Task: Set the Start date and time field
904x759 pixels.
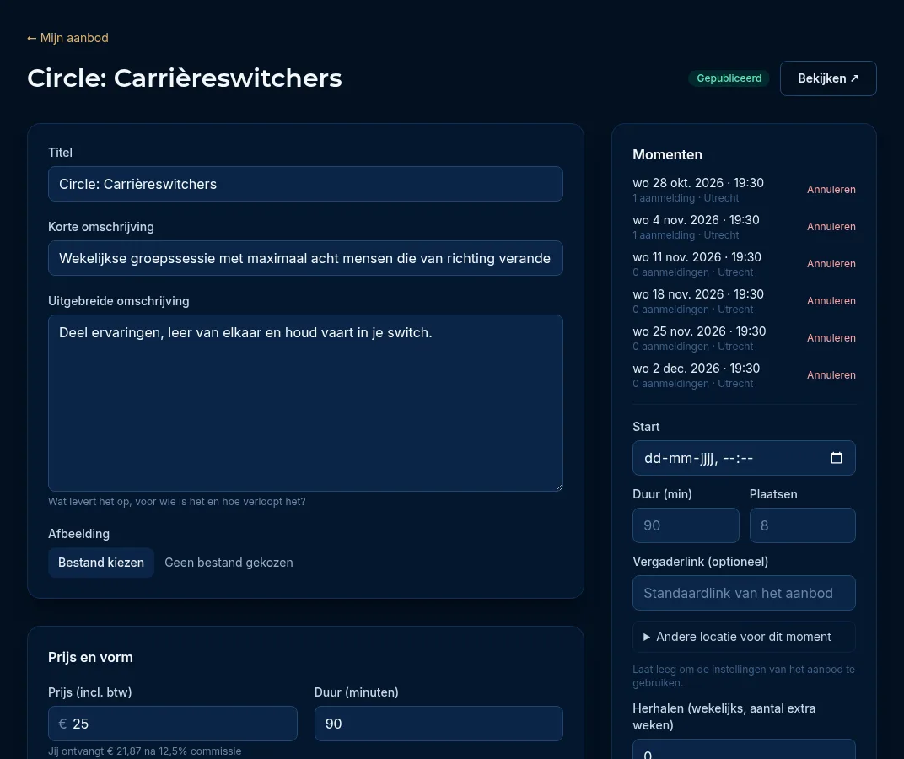Action: click(744, 458)
